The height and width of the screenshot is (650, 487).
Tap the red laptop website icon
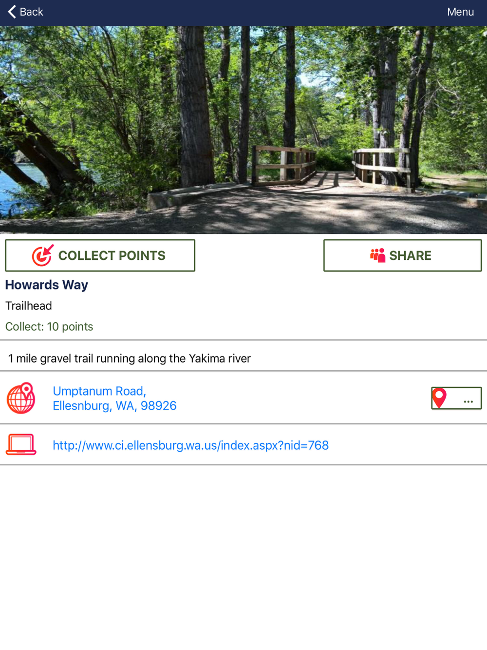click(21, 444)
